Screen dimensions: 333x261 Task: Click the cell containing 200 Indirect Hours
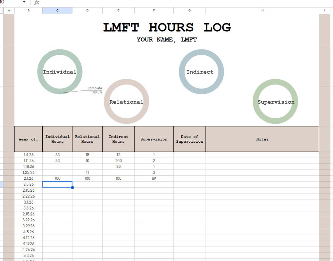118,161
